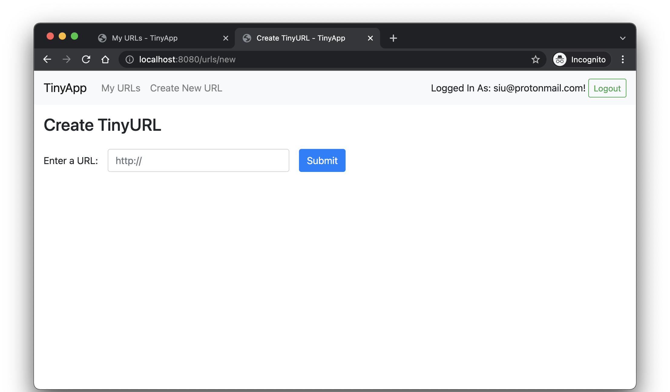Open site information icon in address bar
670x392 pixels.
(x=130, y=60)
